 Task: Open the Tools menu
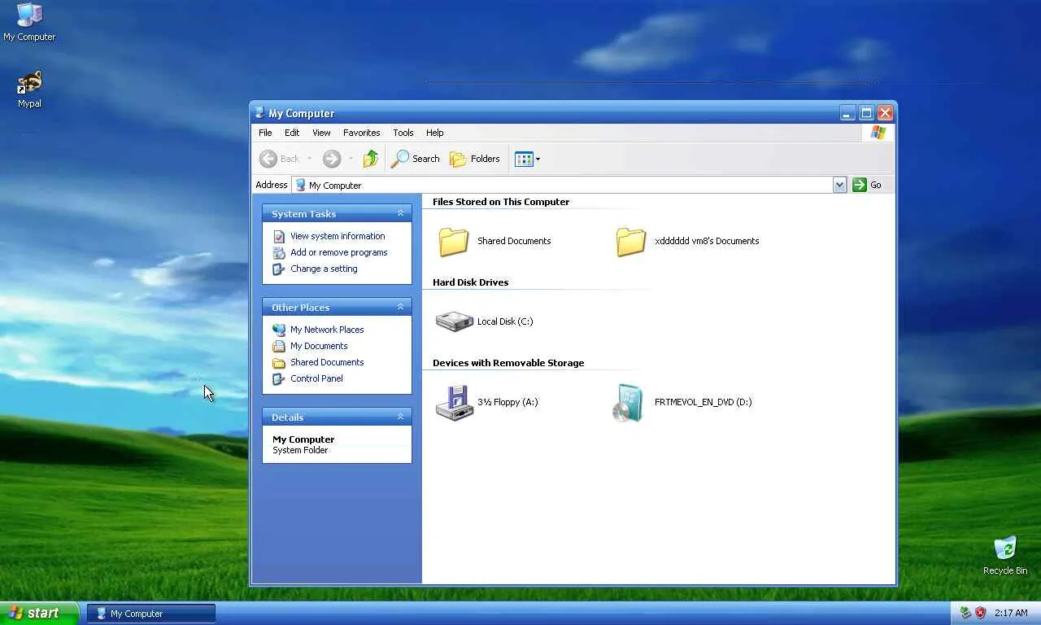[x=403, y=133]
